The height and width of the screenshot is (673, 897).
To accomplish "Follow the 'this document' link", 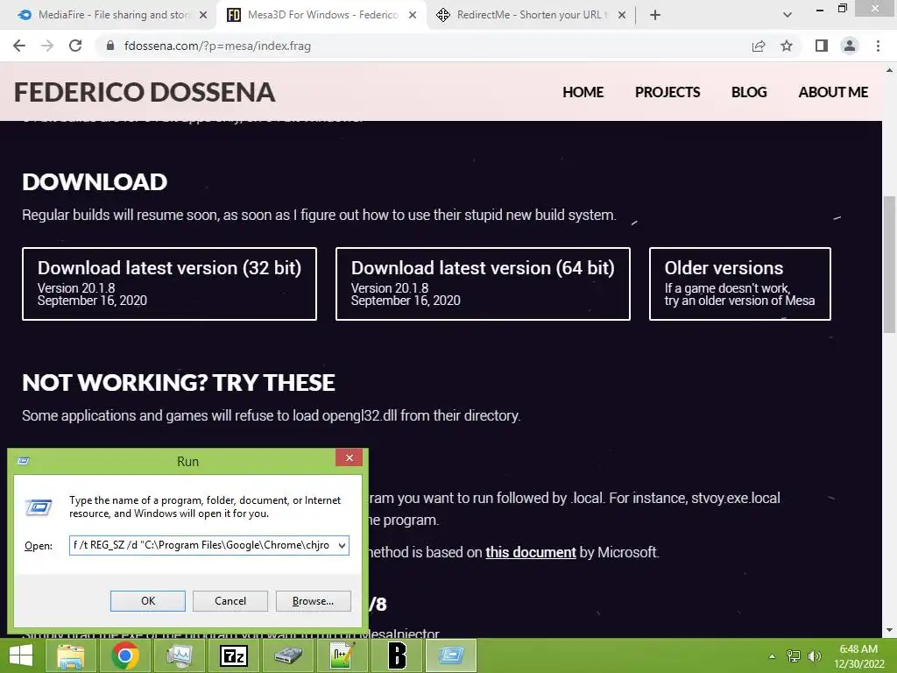I will pyautogui.click(x=530, y=552).
